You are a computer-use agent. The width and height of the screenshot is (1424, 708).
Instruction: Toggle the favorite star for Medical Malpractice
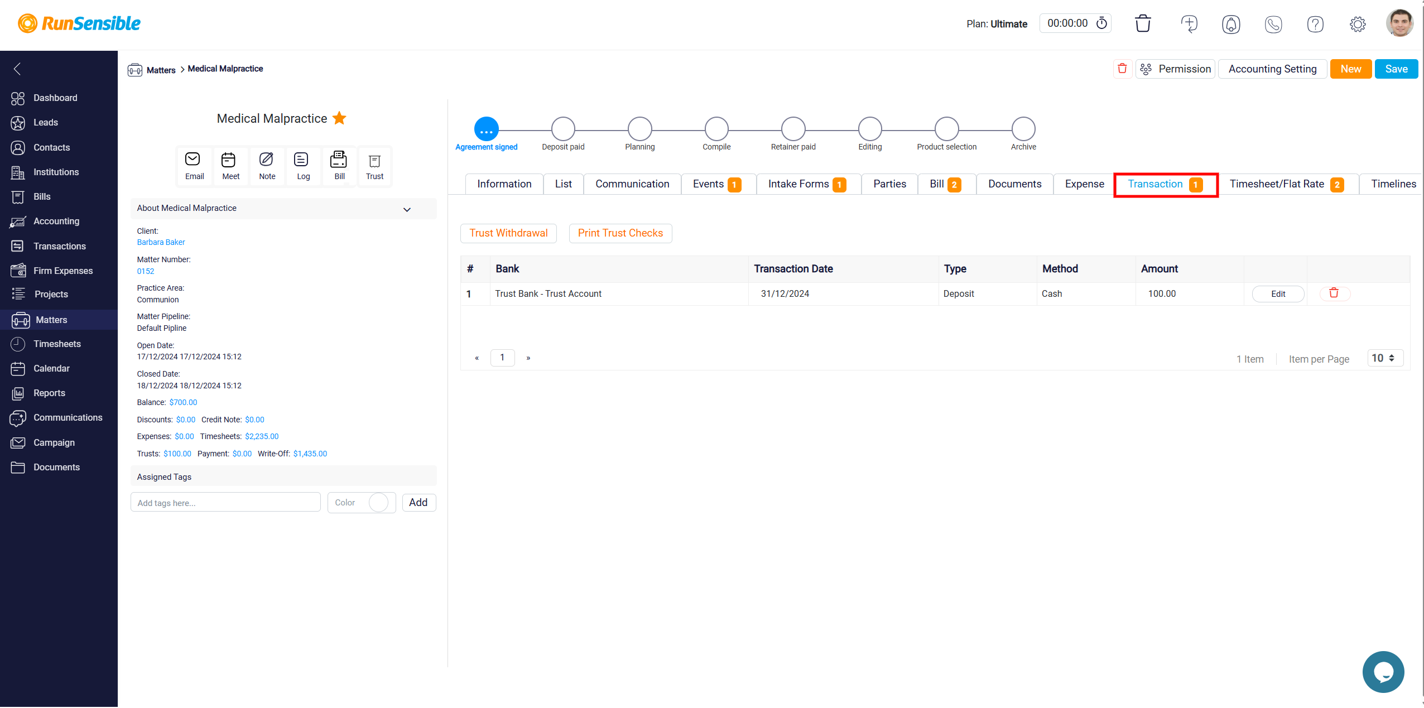(339, 118)
